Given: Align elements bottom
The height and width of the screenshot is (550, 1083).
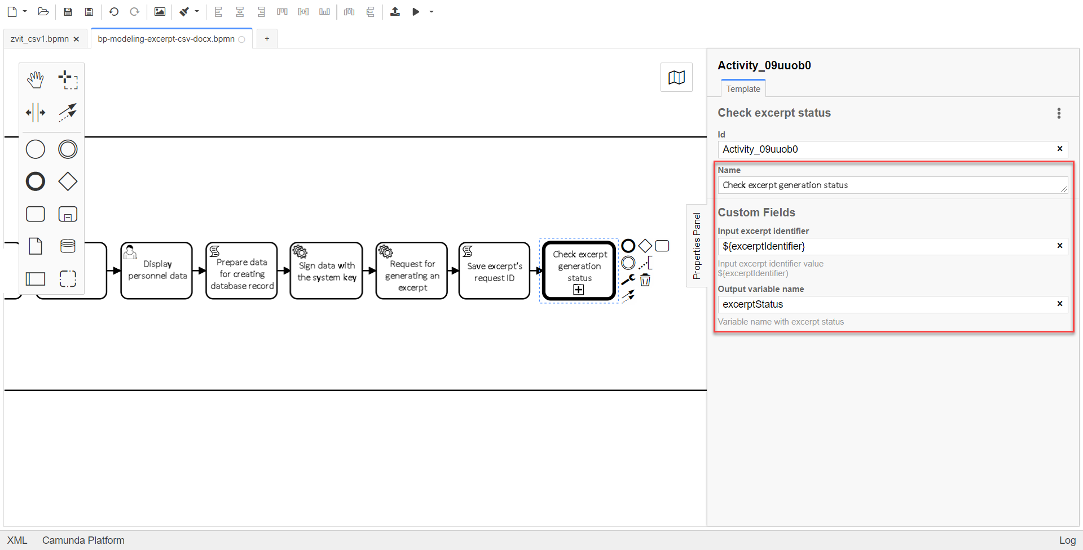Looking at the screenshot, I should pyautogui.click(x=324, y=11).
